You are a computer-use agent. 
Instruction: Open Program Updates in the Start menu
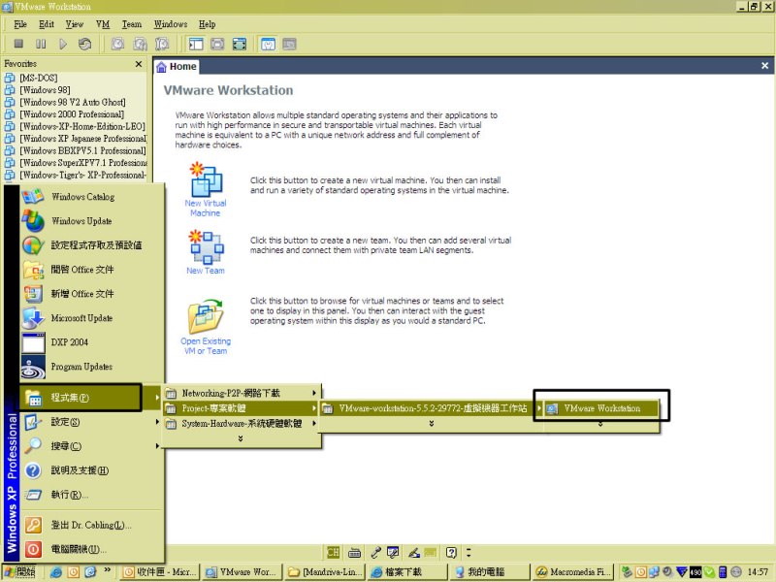92,367
